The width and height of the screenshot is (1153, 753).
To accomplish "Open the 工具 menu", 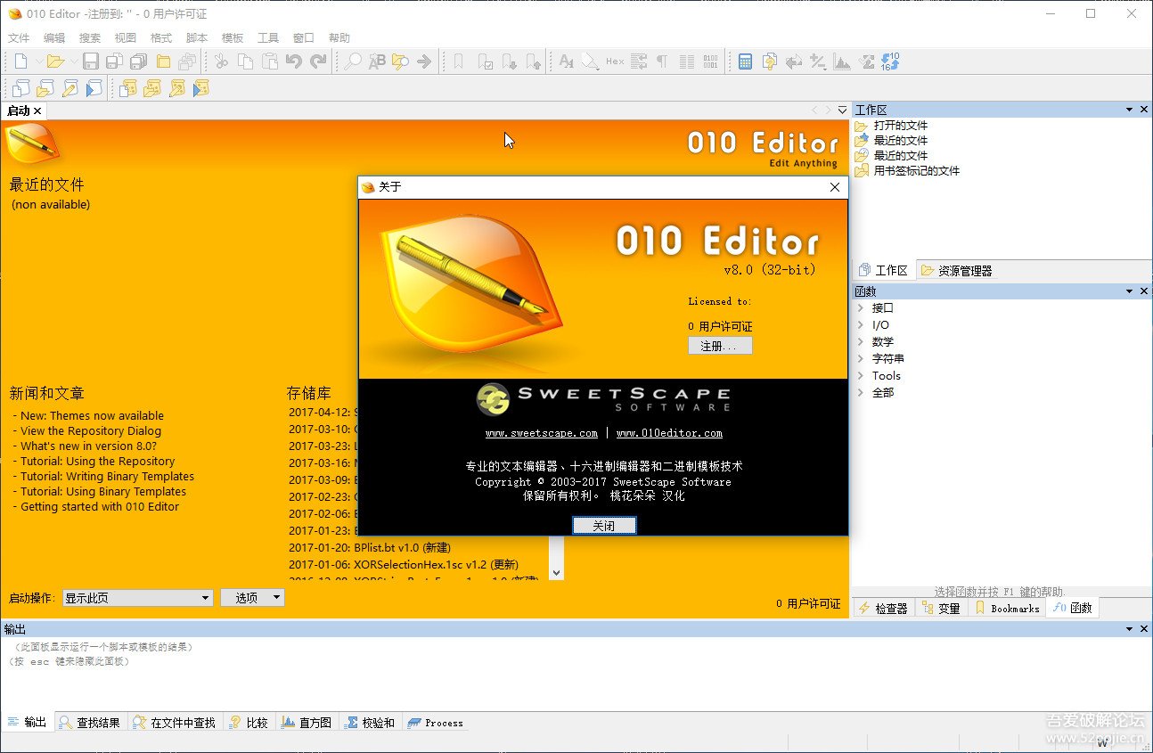I will coord(268,38).
